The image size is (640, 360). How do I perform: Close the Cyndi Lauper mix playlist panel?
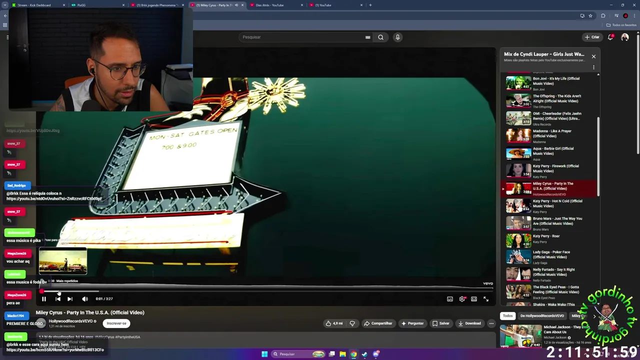tap(593, 56)
